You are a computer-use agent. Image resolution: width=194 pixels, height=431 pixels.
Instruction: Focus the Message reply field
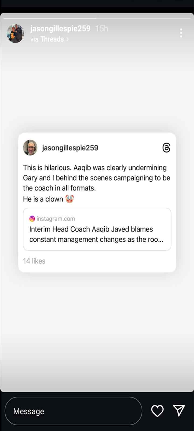click(73, 411)
